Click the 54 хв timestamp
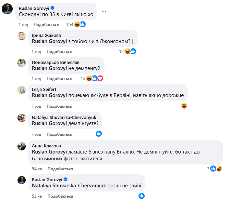This screenshot has height=200, width=230. [37, 169]
